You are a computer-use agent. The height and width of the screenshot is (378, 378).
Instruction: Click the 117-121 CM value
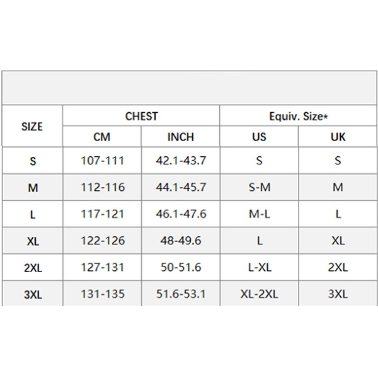(102, 214)
